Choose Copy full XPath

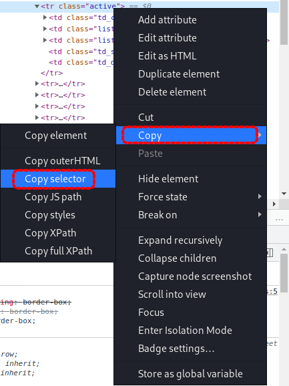tap(58, 251)
